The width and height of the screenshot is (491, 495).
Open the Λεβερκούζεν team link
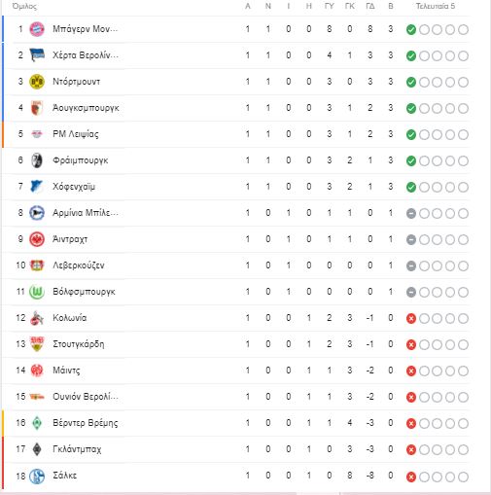[x=79, y=265]
